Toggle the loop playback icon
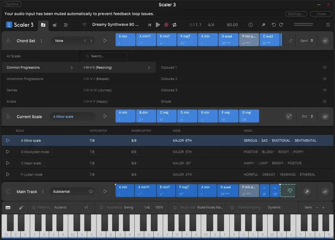Viewport: 335px width, 240px height. pyautogui.click(x=174, y=25)
